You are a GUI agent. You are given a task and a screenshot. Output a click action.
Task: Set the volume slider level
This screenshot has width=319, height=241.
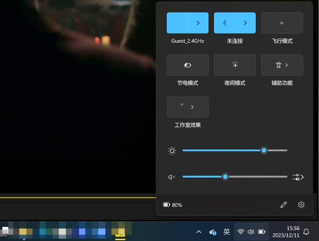[235, 176]
